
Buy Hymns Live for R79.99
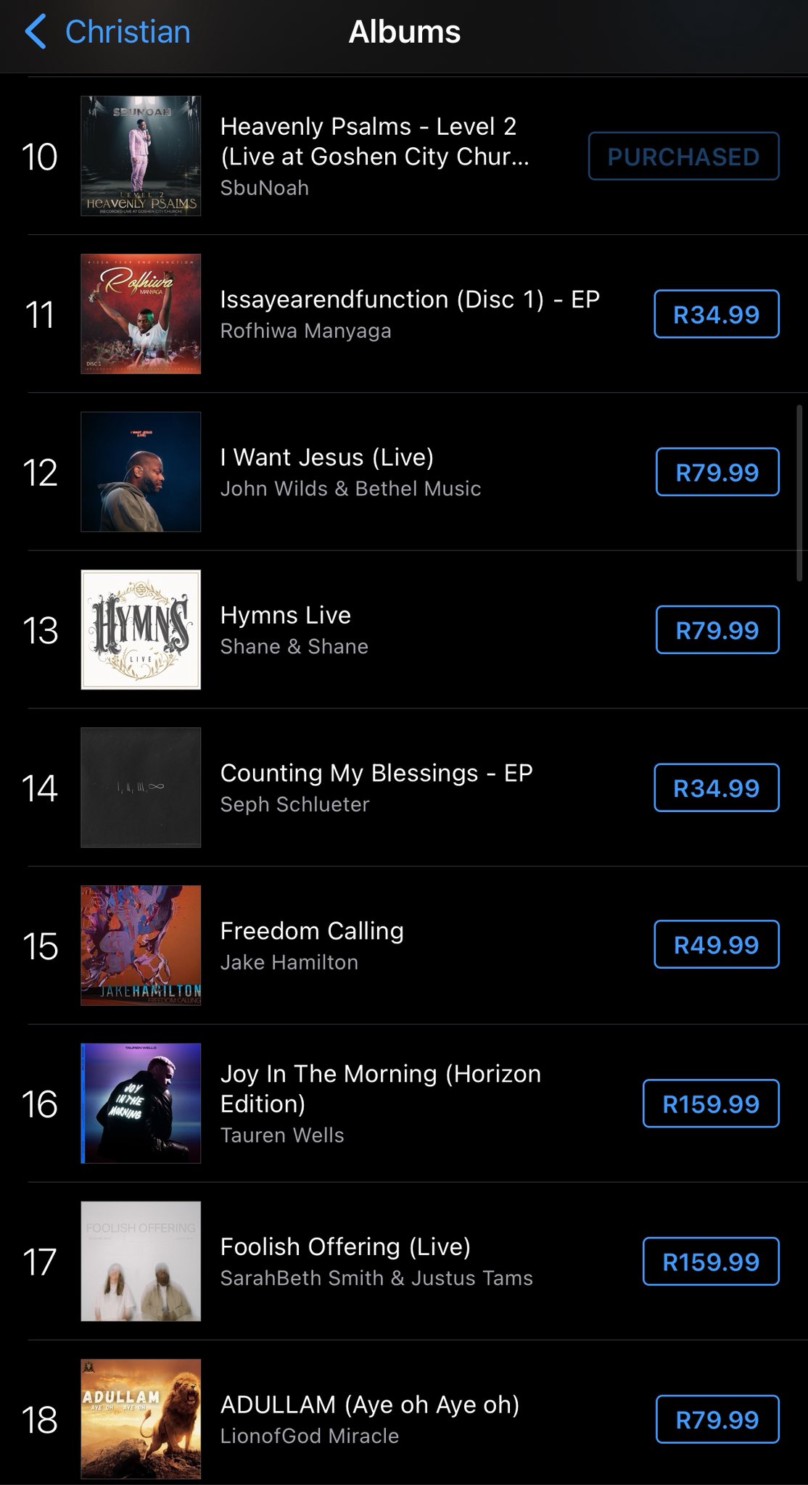coord(717,630)
